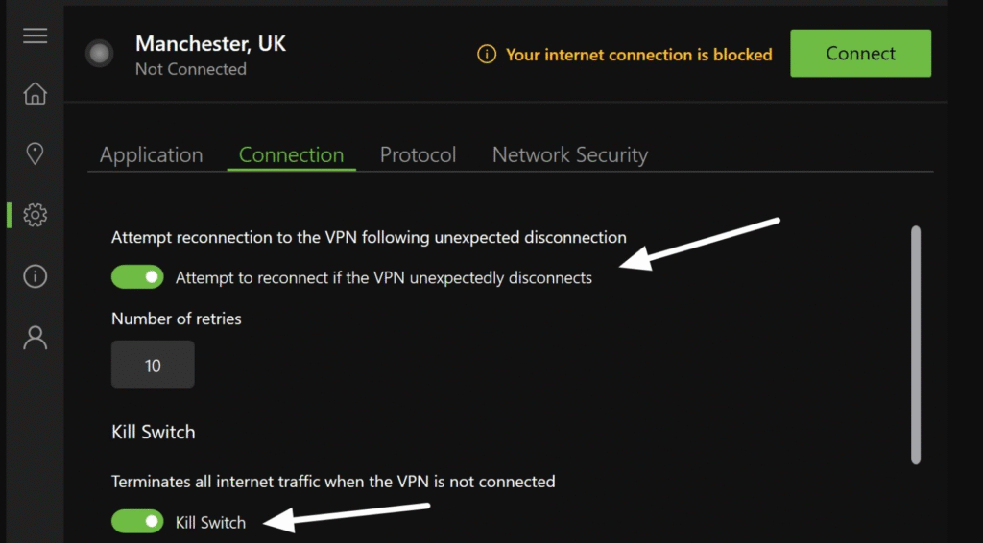Go to the Home screen icon

(x=36, y=93)
